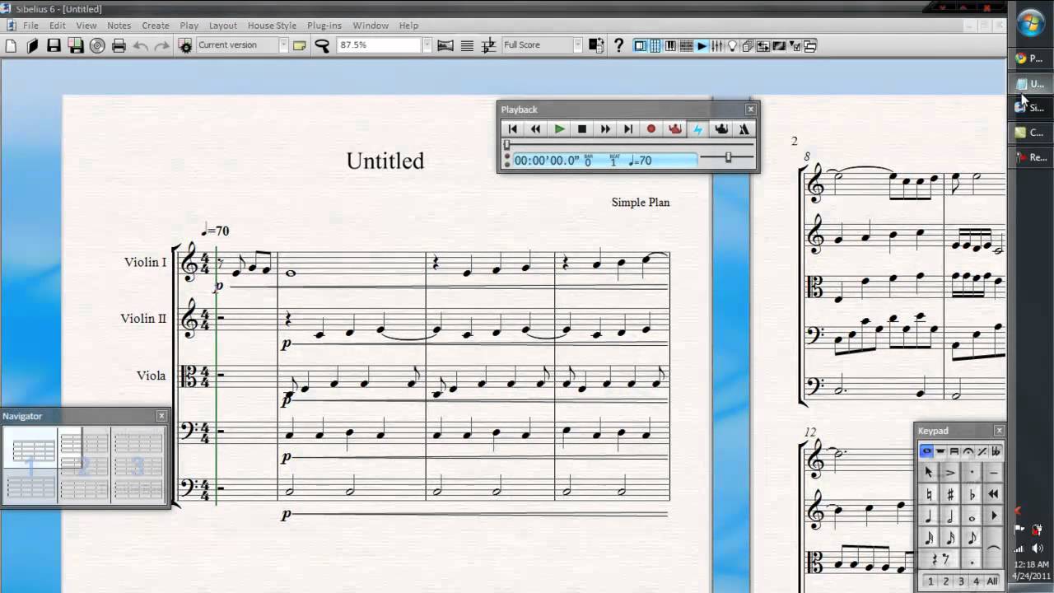Screen dimensions: 1054x593
Task: Add a tenuto line on Keypad
Action: (993, 473)
